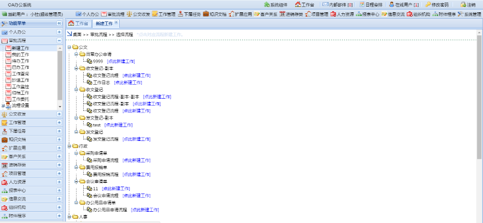Viewport: 483px width, 223px height.
Task: Open 组织机构 in the top toolbar
Action: point(418,14)
